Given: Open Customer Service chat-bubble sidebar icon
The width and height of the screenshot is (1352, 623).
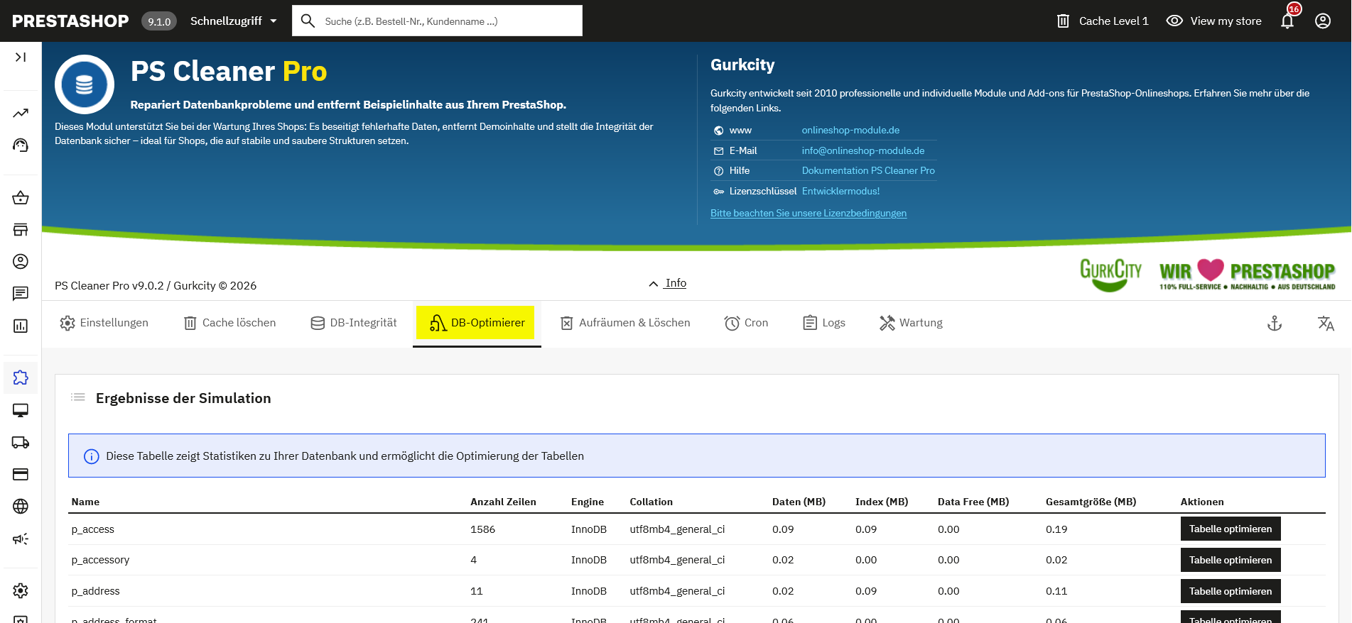Looking at the screenshot, I should (x=21, y=293).
